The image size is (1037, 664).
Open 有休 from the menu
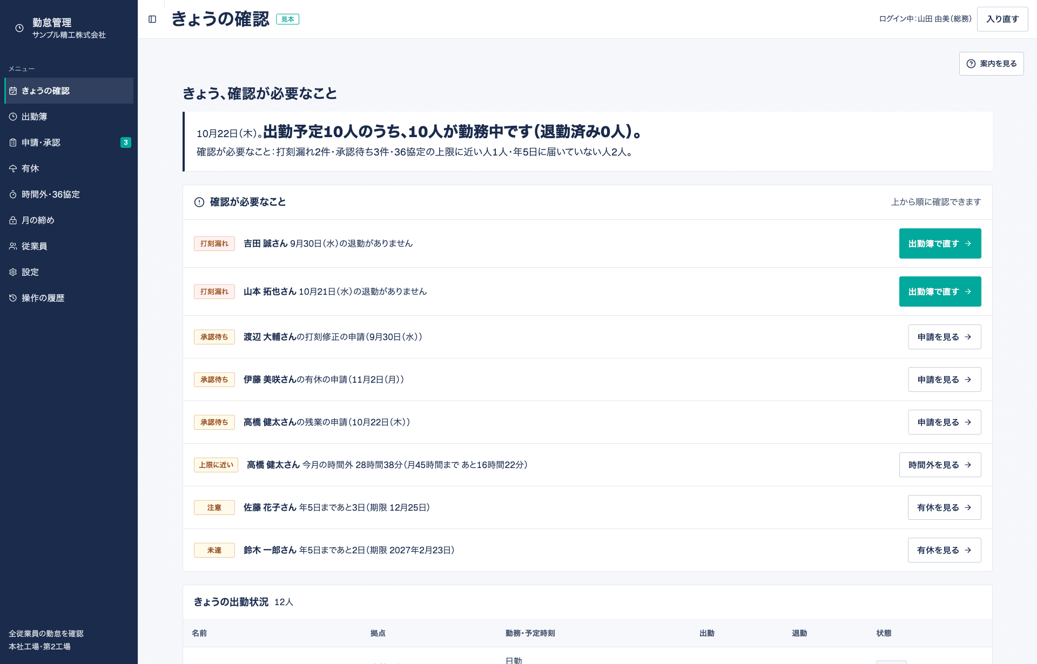pyautogui.click(x=69, y=168)
